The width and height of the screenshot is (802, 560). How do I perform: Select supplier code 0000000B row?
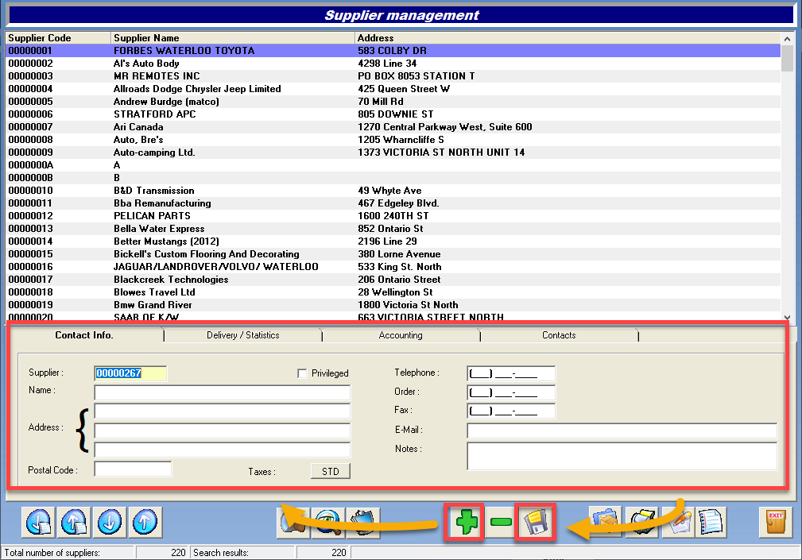point(393,178)
